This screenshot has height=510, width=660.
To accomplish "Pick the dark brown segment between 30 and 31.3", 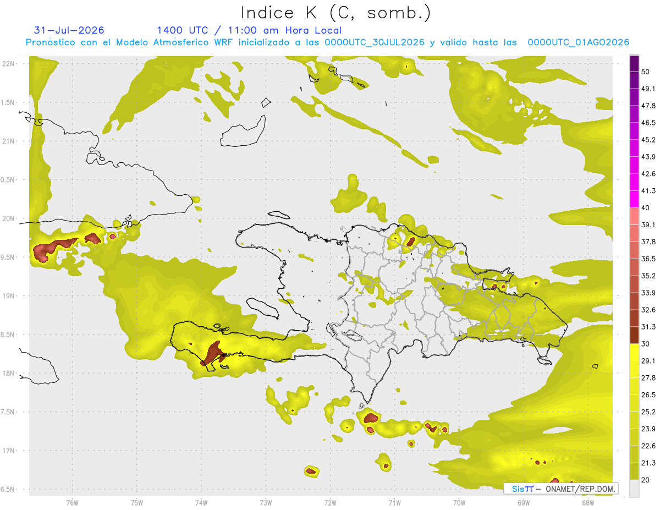I will 634,335.
